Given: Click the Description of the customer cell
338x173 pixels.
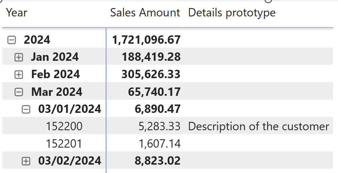Looking at the screenshot, I should tap(258, 126).
